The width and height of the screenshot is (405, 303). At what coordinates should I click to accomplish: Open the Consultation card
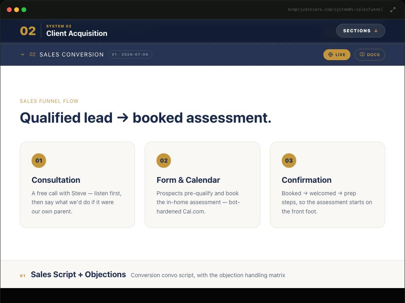coord(77,185)
